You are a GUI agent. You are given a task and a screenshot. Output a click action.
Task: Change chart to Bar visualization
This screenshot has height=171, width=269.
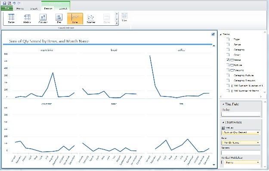click(59, 18)
